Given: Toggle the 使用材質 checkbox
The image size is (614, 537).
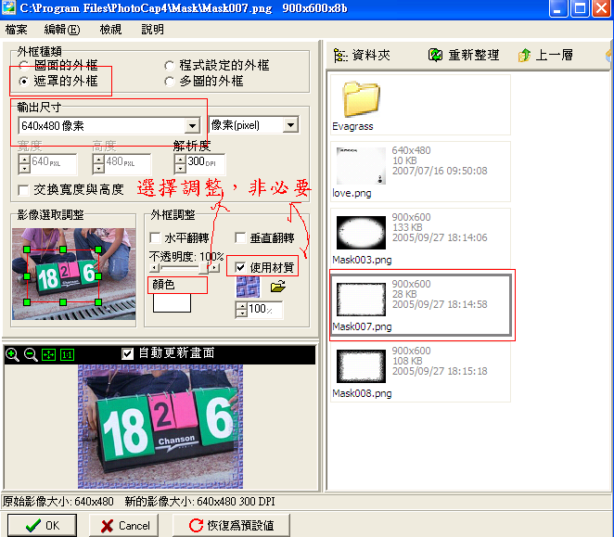Looking at the screenshot, I should click(240, 267).
